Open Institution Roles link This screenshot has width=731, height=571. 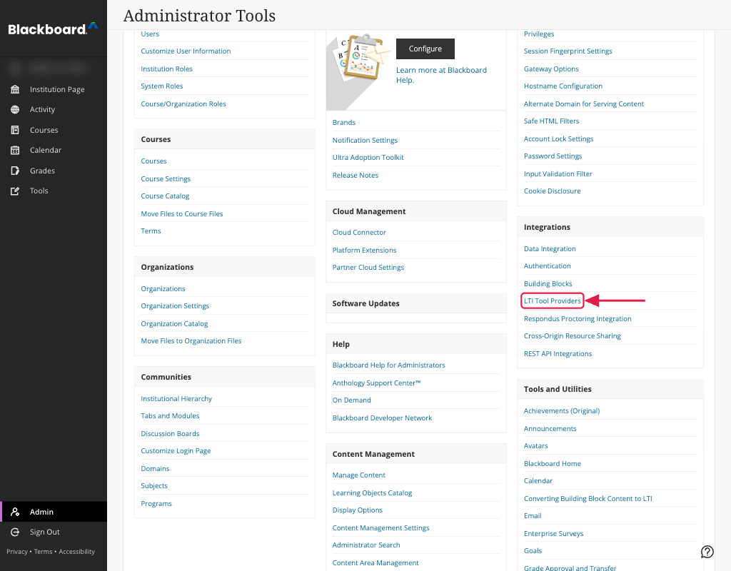(x=166, y=69)
